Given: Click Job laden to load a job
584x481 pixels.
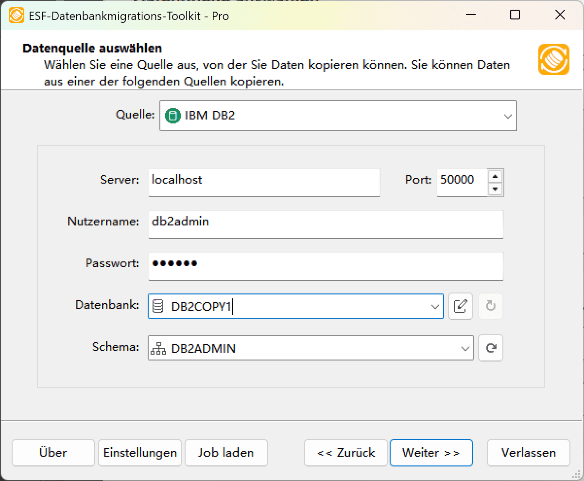Looking at the screenshot, I should click(x=226, y=452).
